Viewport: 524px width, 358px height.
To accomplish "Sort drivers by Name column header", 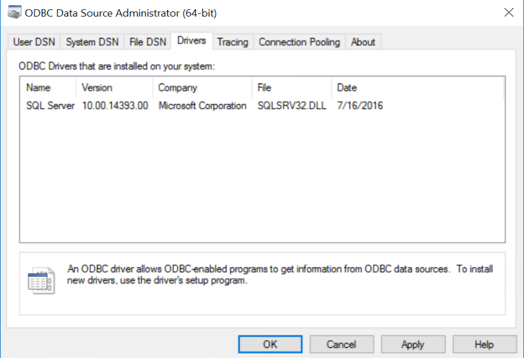I will tap(48, 88).
